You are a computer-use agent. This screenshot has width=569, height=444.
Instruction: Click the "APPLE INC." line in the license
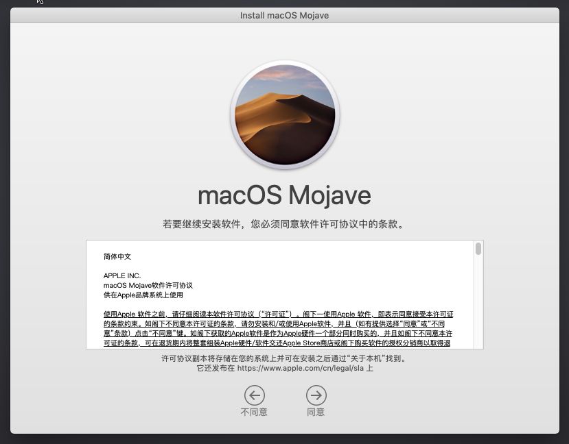tap(122, 275)
